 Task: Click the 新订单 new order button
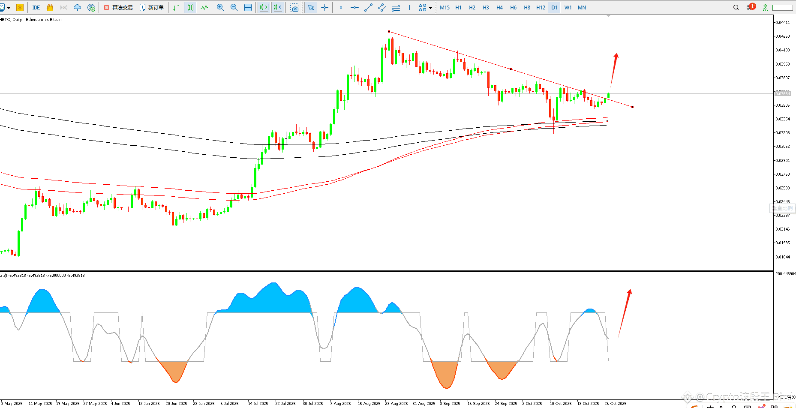click(152, 7)
